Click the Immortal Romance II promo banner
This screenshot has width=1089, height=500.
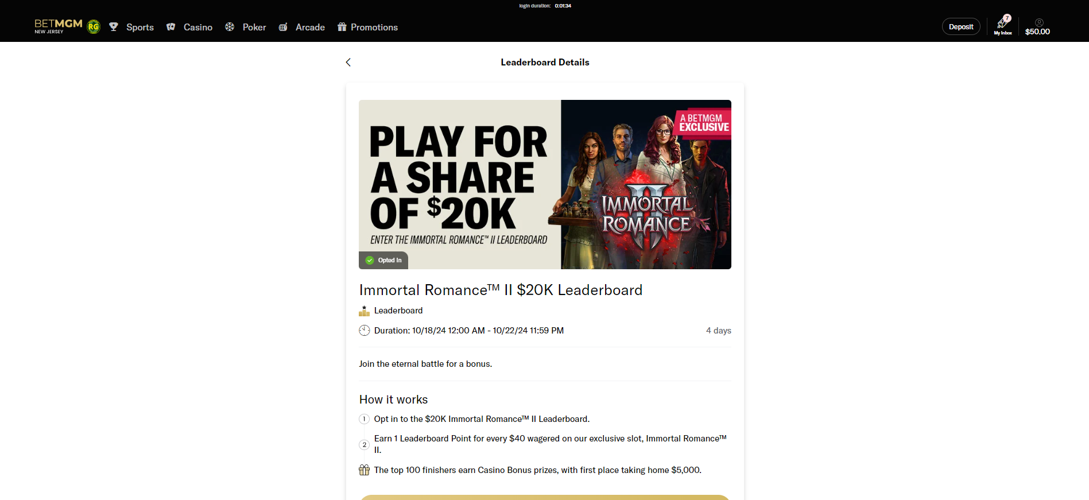[545, 184]
